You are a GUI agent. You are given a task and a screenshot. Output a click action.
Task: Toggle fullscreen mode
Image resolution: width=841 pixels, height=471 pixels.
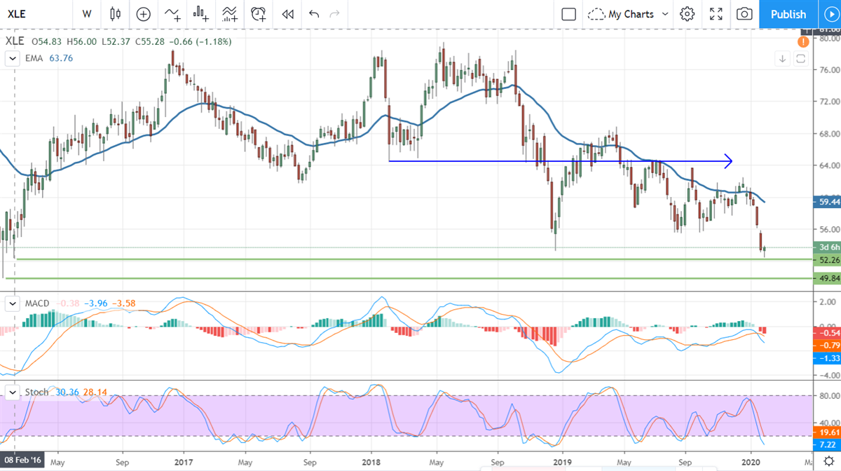(x=716, y=14)
